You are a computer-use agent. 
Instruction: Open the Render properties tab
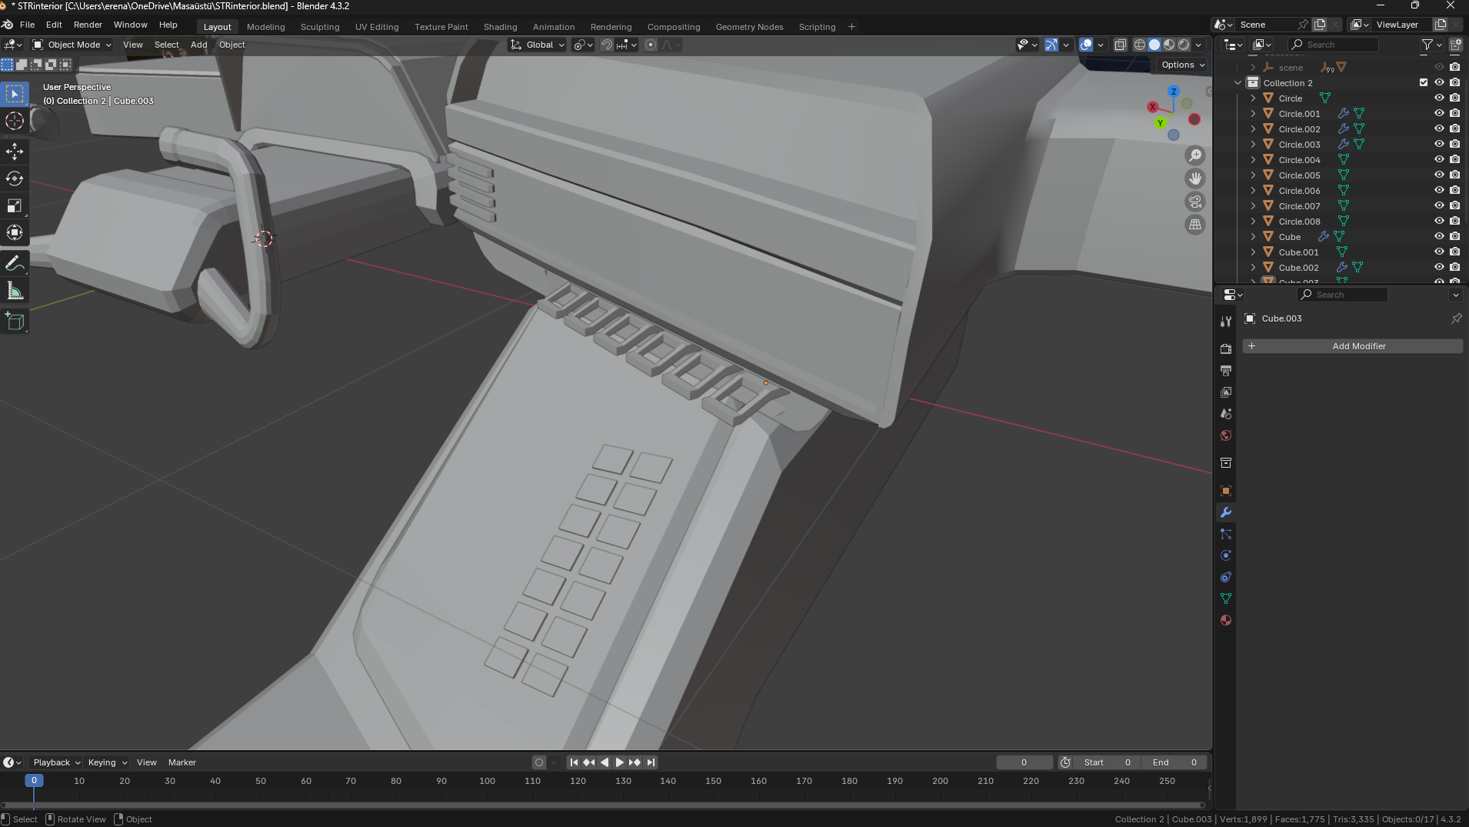[1226, 349]
